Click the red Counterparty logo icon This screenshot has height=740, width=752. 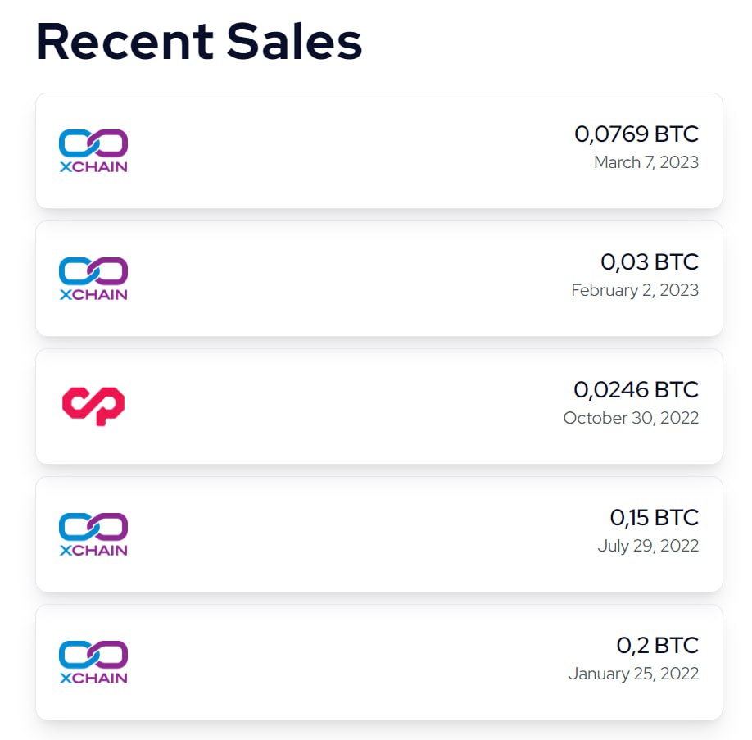click(93, 406)
